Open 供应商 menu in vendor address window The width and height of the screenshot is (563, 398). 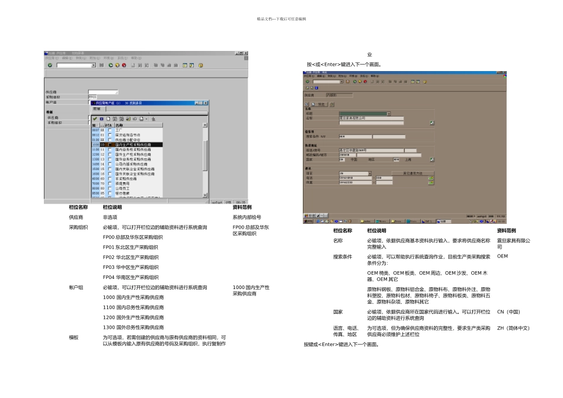click(x=309, y=76)
